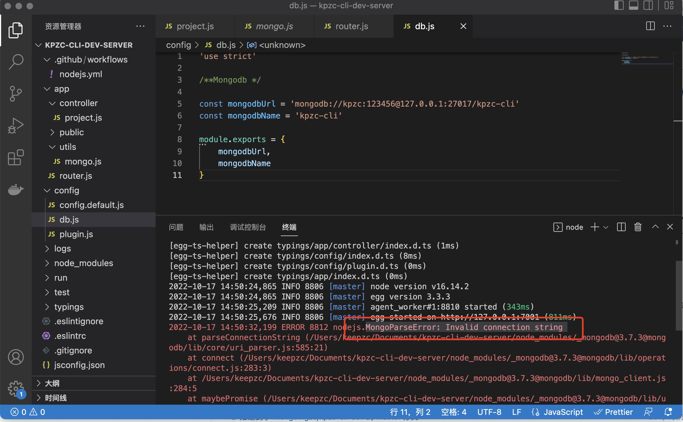Open the 问题 problems panel tab
Screen dimensions: 683x422
[x=176, y=227]
